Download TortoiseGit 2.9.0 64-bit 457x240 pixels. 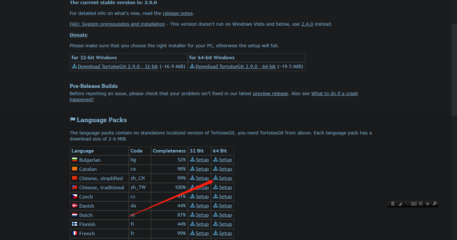(235, 66)
